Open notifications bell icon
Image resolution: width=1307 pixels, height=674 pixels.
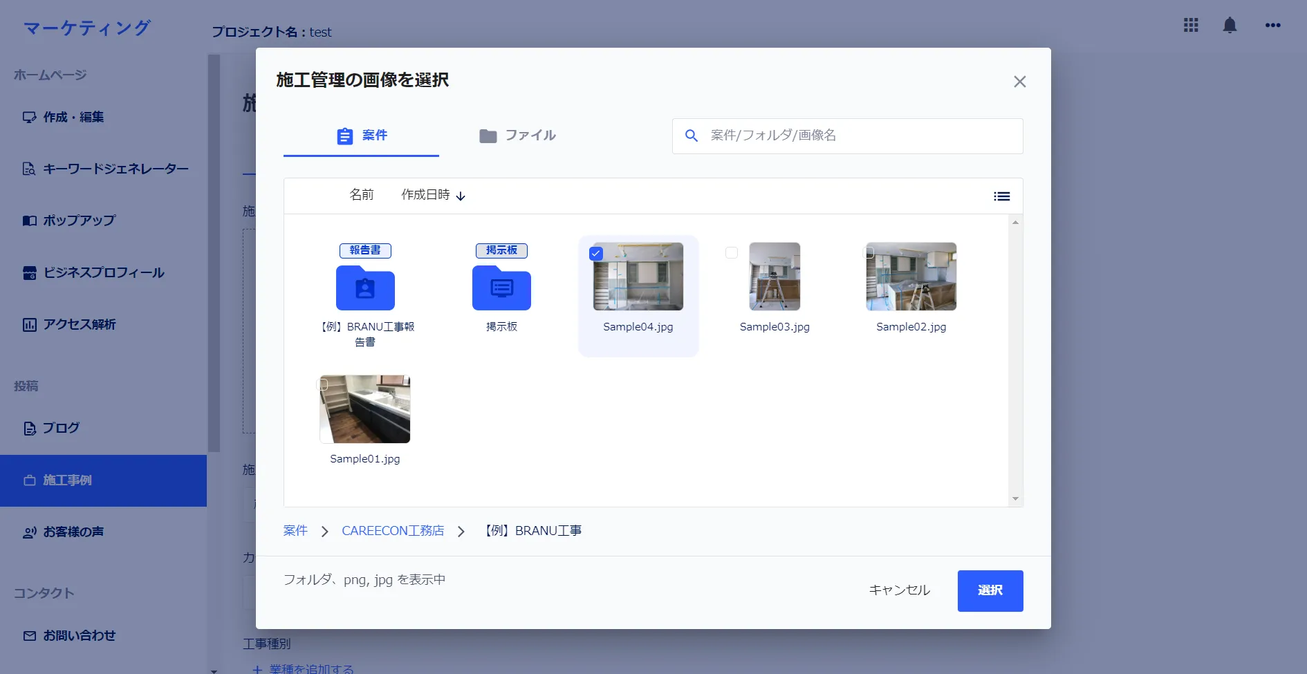pos(1230,26)
